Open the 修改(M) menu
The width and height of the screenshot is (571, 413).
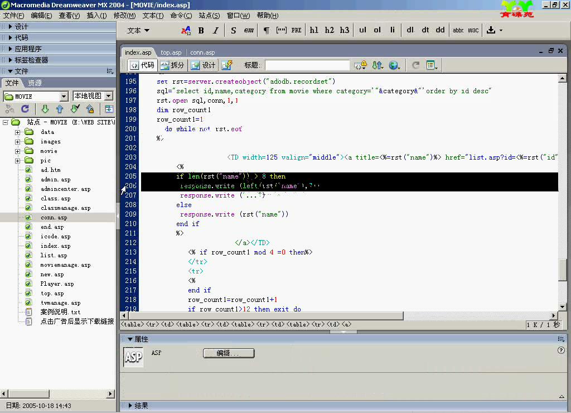click(124, 15)
